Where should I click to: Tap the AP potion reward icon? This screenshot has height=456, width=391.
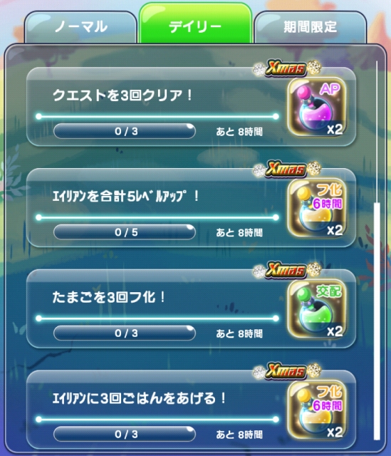point(317,108)
